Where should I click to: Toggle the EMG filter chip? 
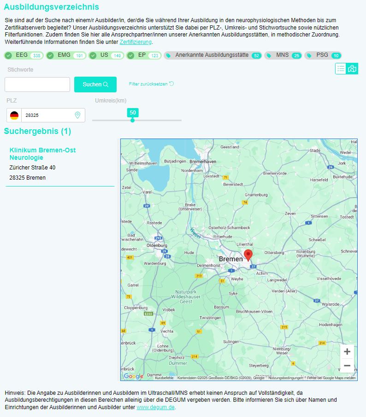66,55
